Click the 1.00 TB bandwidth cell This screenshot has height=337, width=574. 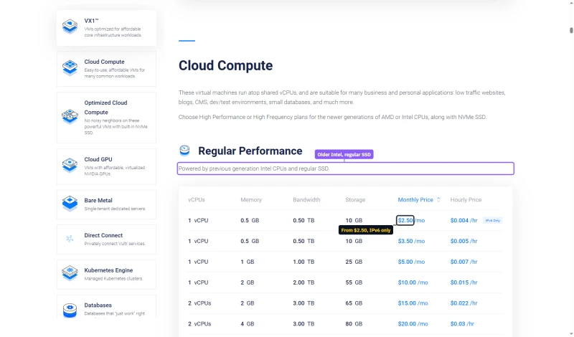pos(304,262)
